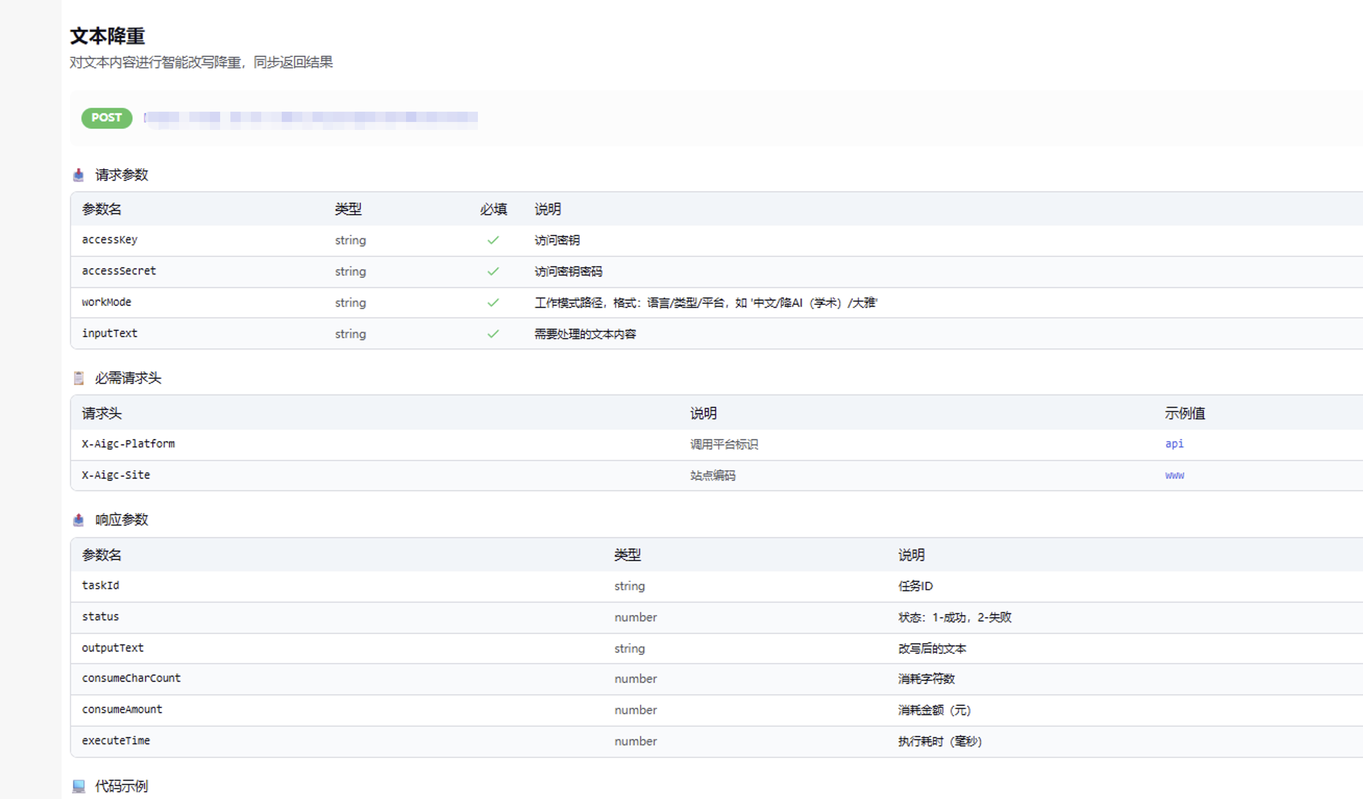The width and height of the screenshot is (1363, 799).
Task: Select the accessKey parameter name
Action: (109, 240)
